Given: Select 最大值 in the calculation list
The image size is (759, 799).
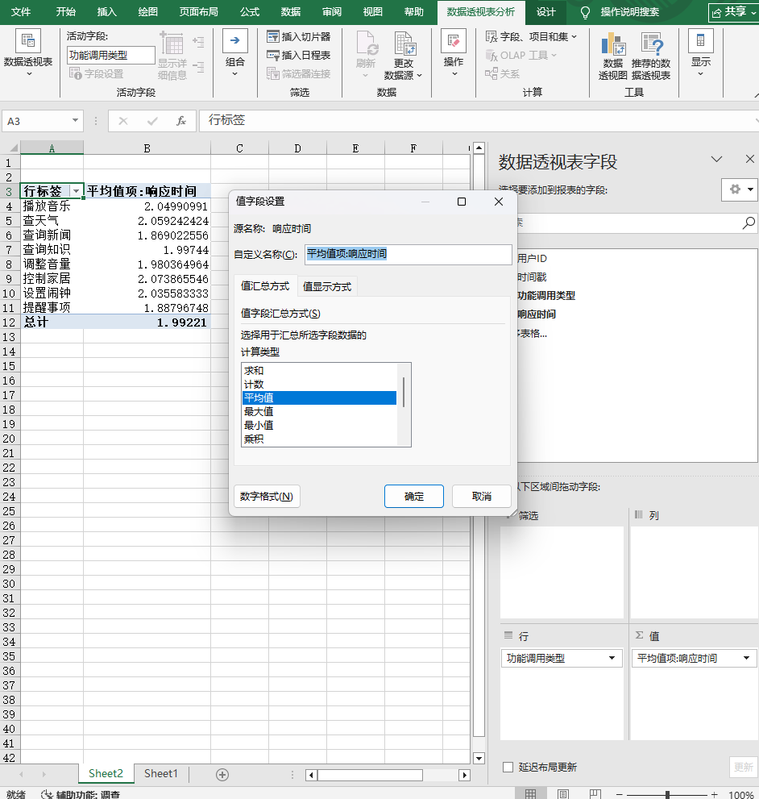Looking at the screenshot, I should pos(319,412).
